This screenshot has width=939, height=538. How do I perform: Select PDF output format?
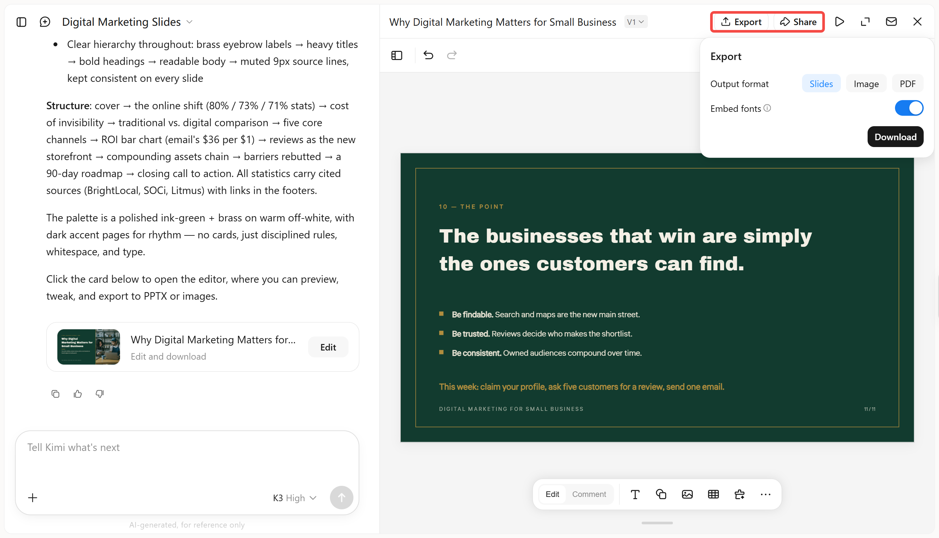[x=907, y=84]
